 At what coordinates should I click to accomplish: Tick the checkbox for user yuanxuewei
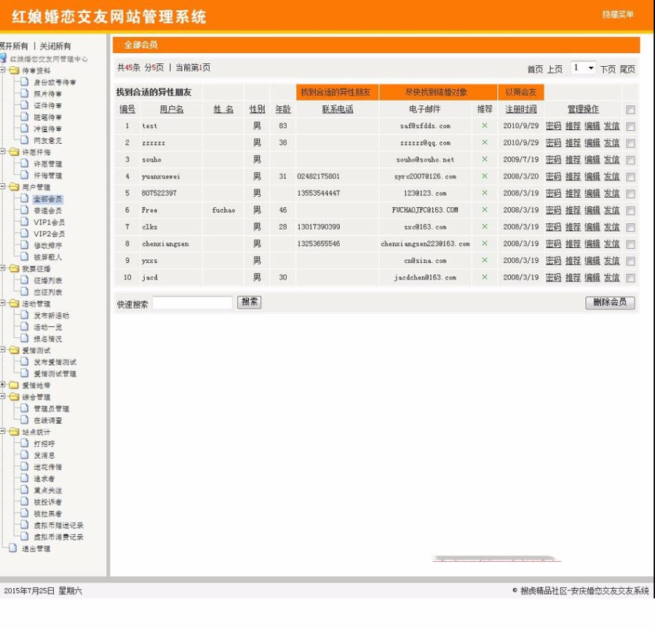click(x=630, y=177)
